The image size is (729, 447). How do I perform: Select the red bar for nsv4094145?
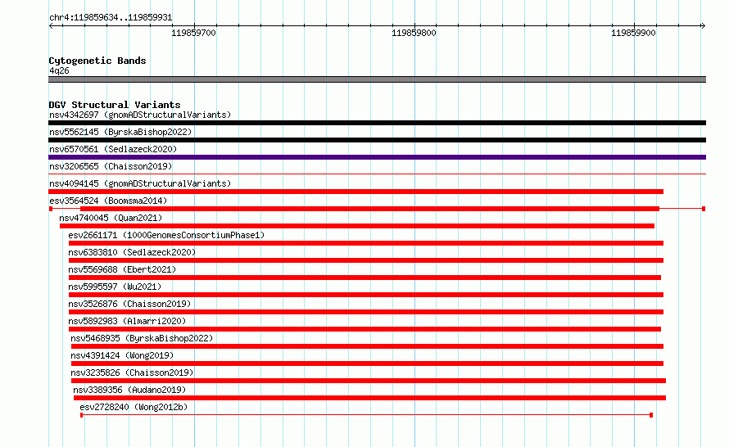355,192
